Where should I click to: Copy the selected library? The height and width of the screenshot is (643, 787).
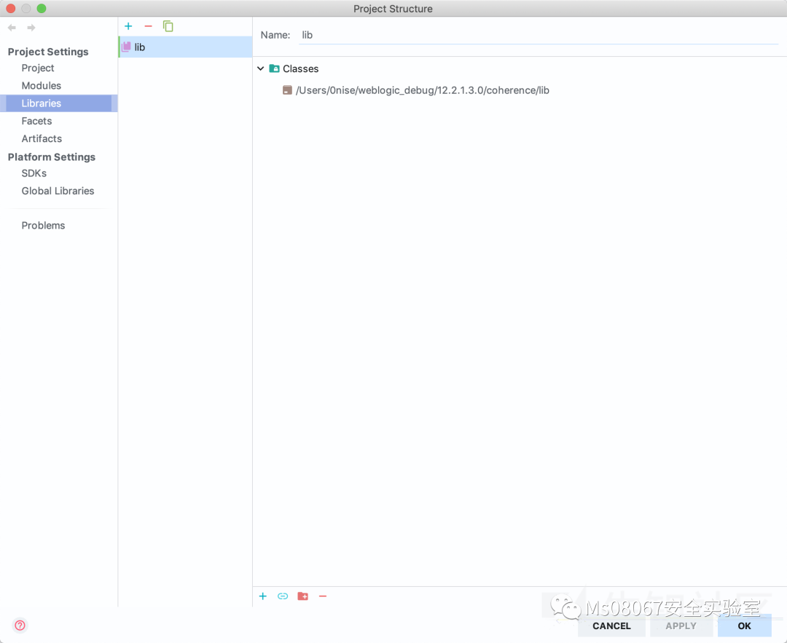[x=168, y=26]
